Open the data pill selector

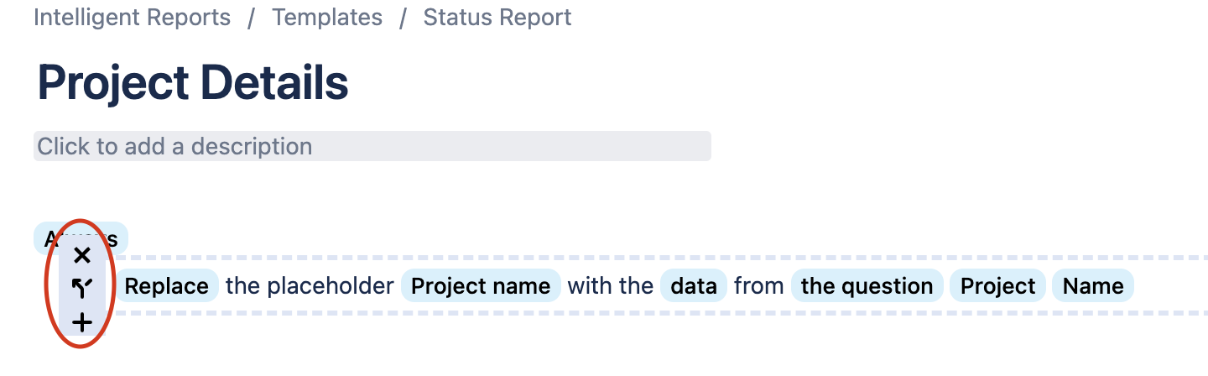(694, 286)
